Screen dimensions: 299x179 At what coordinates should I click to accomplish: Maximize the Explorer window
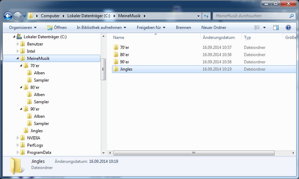[x=276, y=3]
